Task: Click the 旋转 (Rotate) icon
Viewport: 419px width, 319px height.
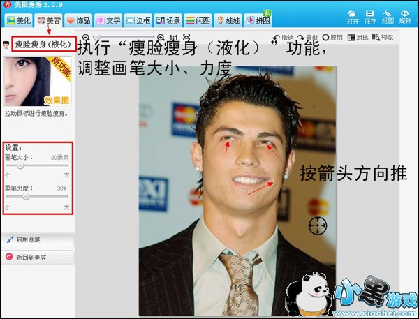Action: [x=405, y=17]
